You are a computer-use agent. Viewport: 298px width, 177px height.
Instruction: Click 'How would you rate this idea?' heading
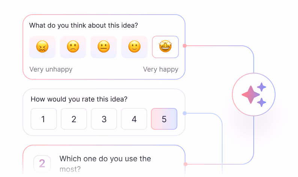click(x=79, y=99)
